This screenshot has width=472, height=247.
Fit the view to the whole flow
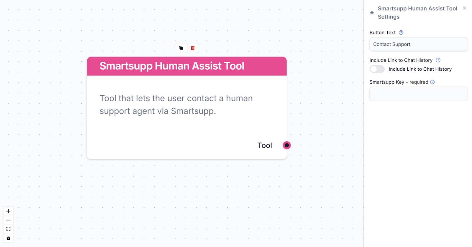[8, 229]
